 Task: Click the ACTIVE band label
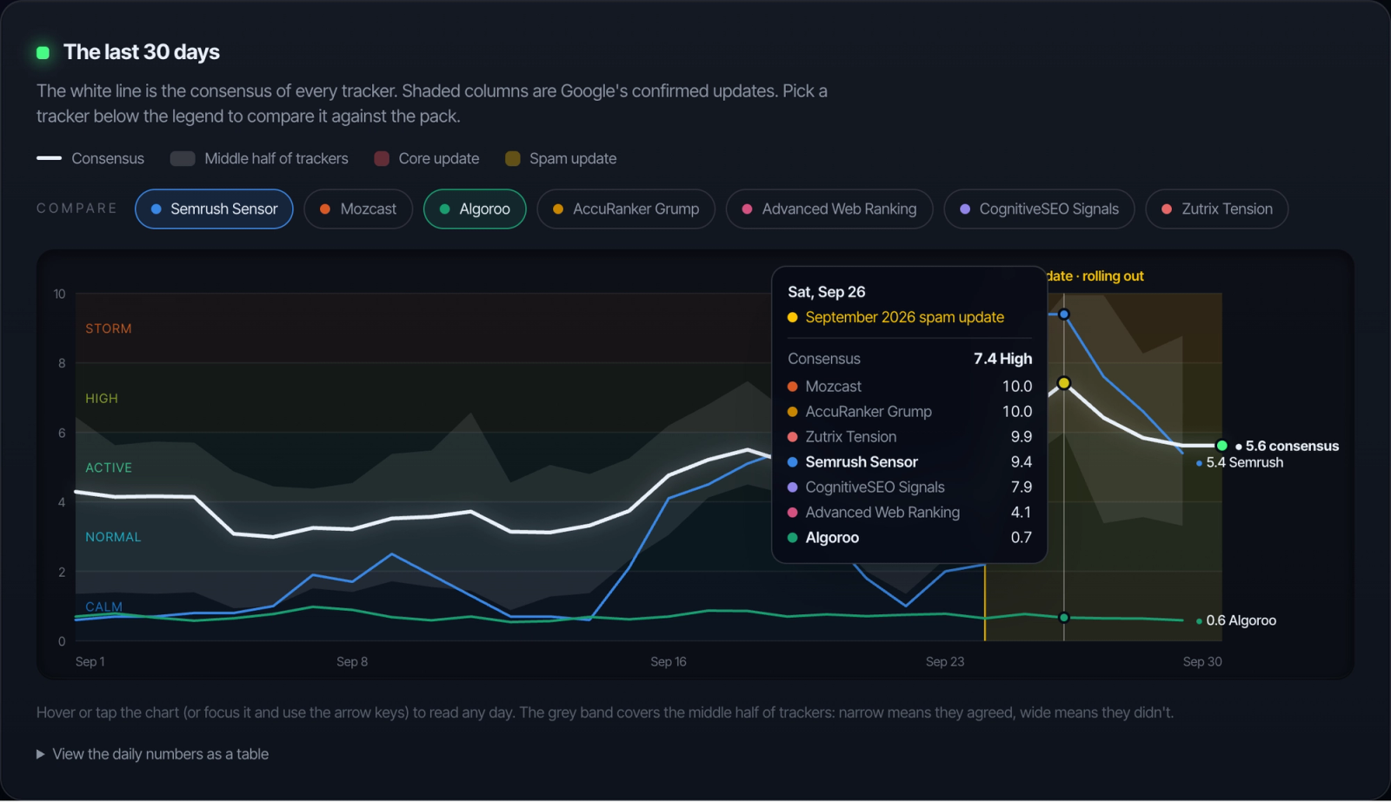[109, 467]
